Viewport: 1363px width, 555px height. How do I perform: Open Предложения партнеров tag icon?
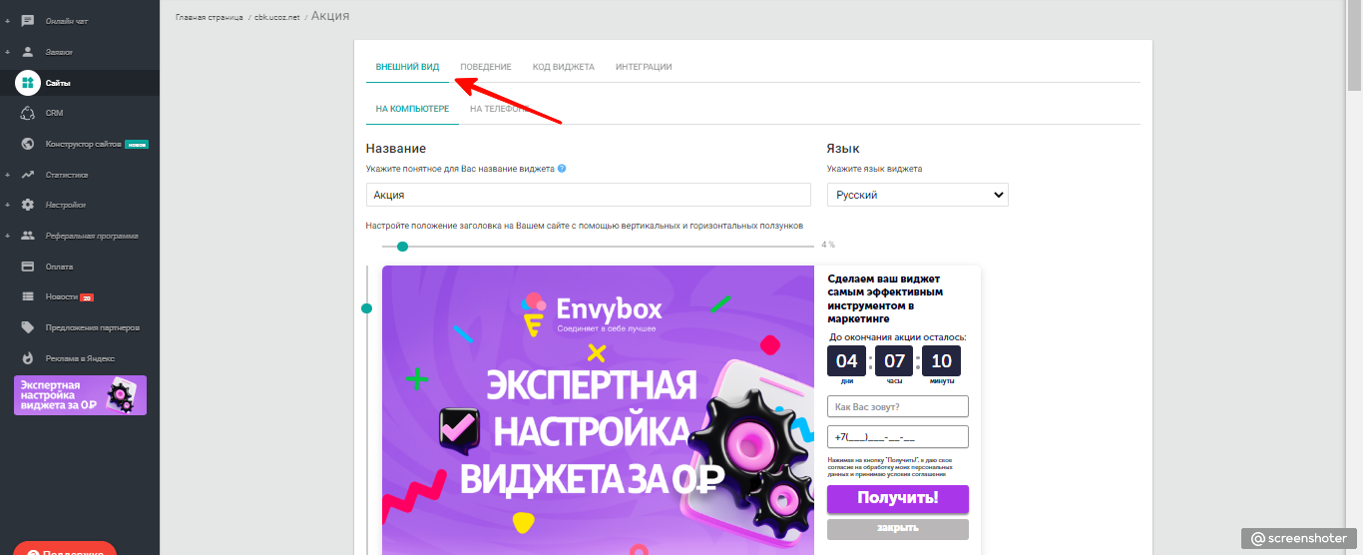[x=28, y=327]
